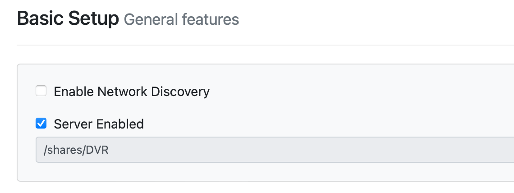The image size is (514, 193).
Task: Focus the /shares/DVR path field
Action: coord(271,150)
